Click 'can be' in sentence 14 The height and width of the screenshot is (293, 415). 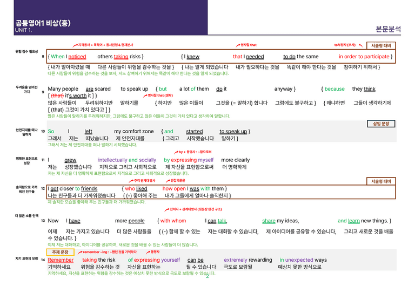(195, 260)
